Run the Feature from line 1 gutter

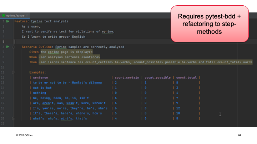(x=8, y=21)
